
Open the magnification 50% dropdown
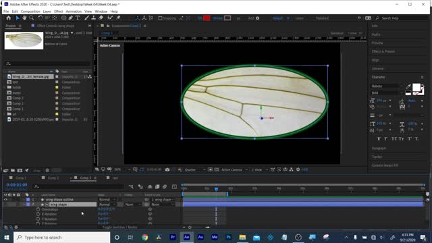click(x=122, y=169)
